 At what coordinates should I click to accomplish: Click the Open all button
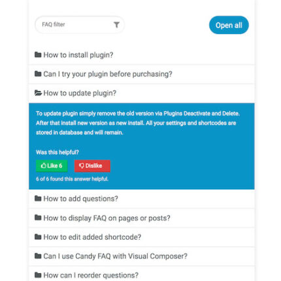229,25
